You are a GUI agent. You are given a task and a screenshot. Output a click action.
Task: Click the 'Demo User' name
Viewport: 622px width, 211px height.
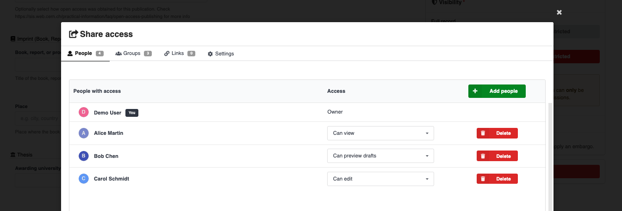pos(107,113)
